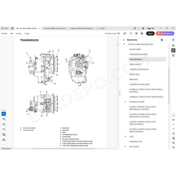Viewport: 176px width, 176px height.
Task: Open STEERING SYSTEM (4WS) bookmark
Action: click(139, 84)
